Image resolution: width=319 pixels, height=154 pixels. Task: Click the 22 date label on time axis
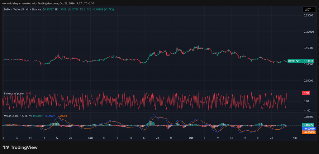57,138
